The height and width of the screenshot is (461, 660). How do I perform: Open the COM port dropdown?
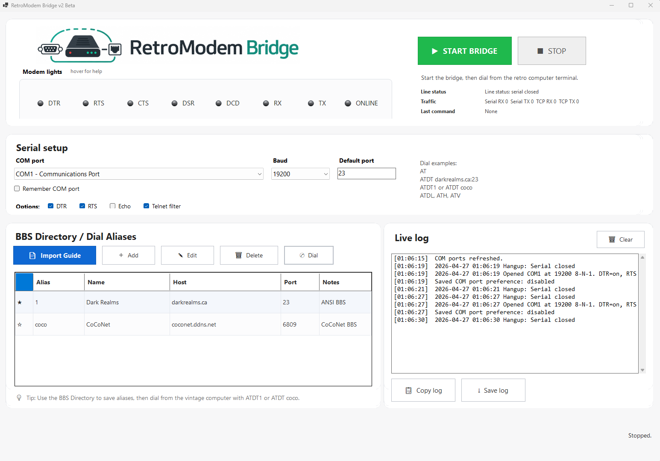pos(139,174)
